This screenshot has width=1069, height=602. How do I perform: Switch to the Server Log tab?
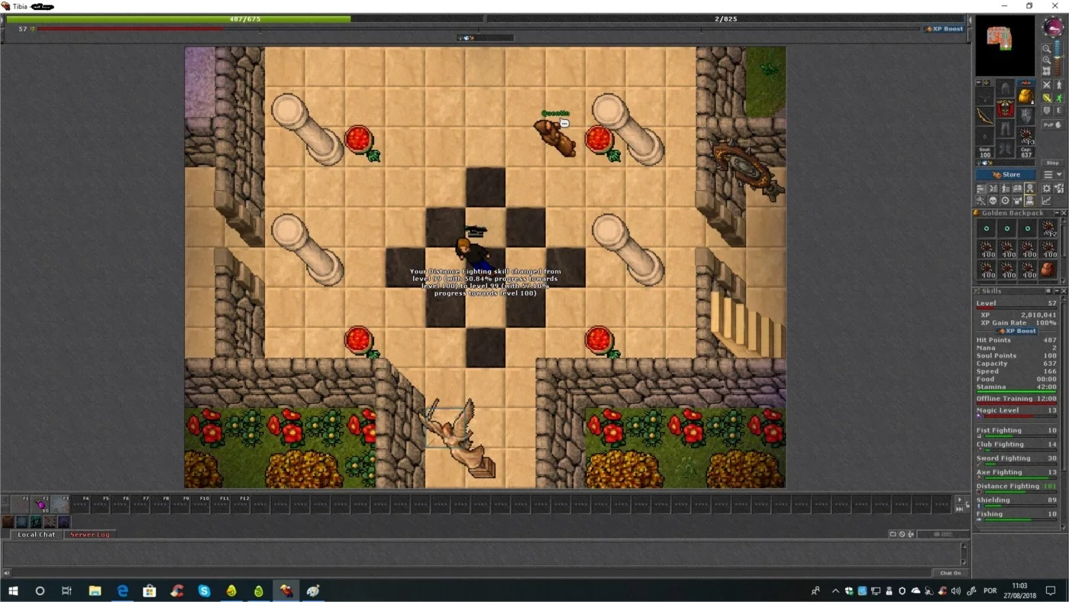tap(90, 535)
